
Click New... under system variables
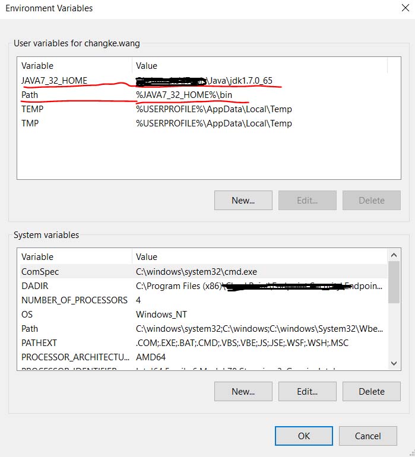coord(243,392)
